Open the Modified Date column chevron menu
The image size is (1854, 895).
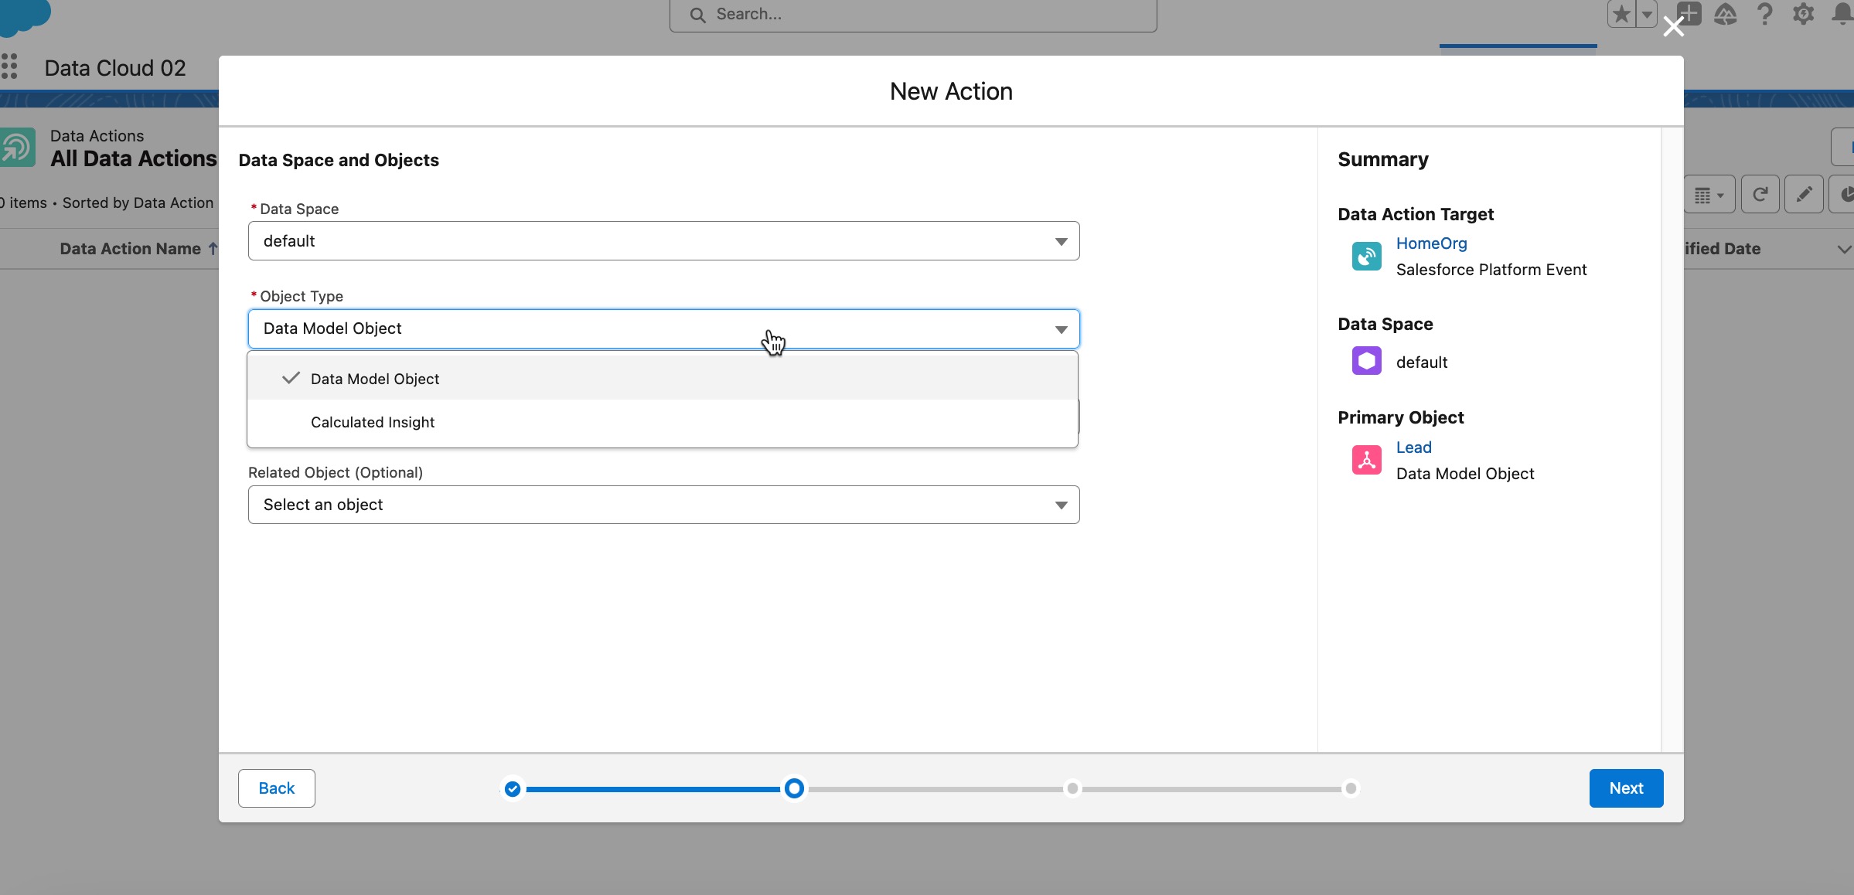click(x=1844, y=249)
